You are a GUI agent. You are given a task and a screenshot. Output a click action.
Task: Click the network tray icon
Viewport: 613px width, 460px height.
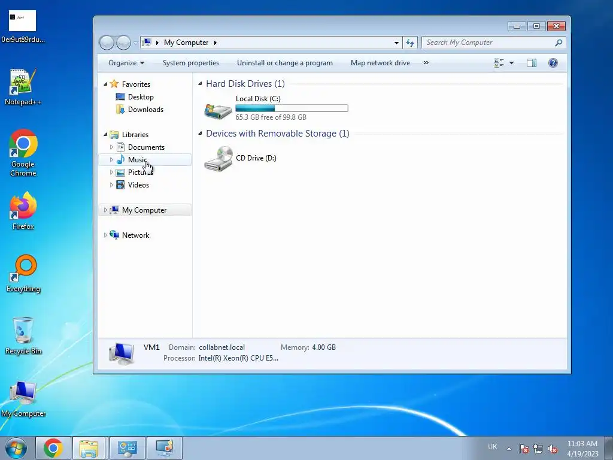[x=538, y=448]
